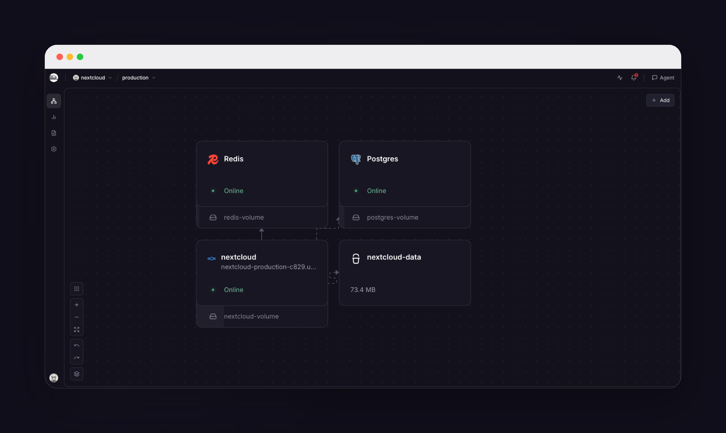The image size is (726, 433).
Task: Click the layers stack button
Action: (x=77, y=374)
